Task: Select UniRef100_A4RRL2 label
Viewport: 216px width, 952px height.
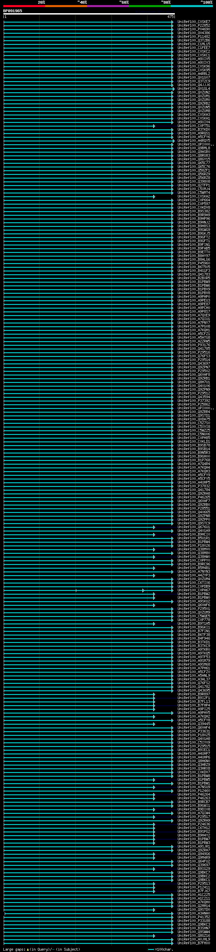Action: 194,74
